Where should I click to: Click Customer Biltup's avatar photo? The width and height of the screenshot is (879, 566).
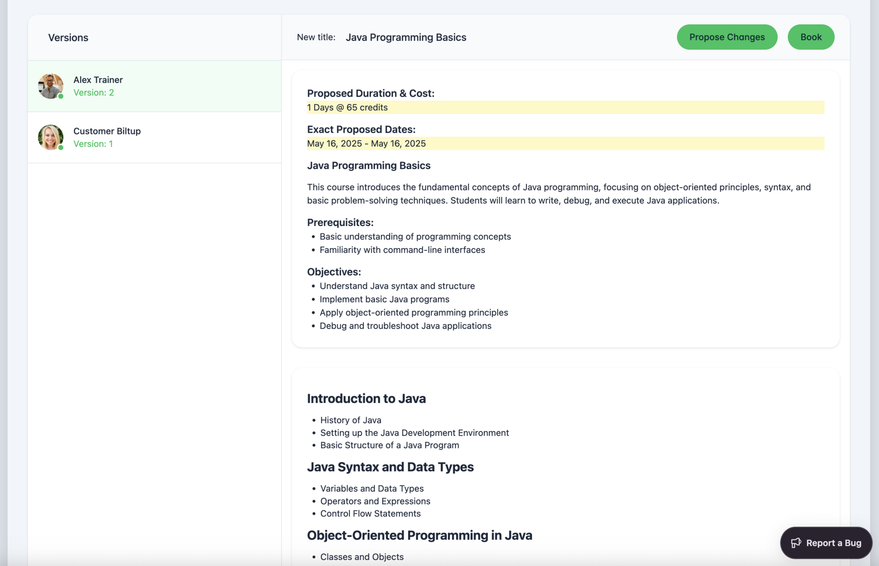point(50,137)
